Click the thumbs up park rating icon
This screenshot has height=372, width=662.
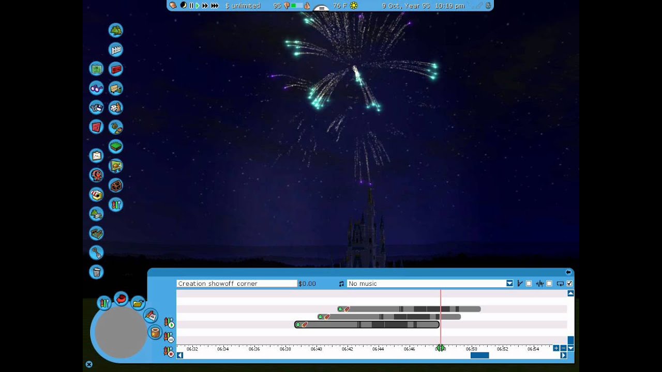(307, 6)
